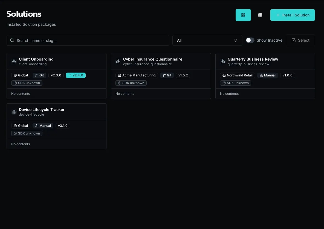Click the client-onboarding slug text
Viewport: 324px width, 229px height.
click(33, 64)
